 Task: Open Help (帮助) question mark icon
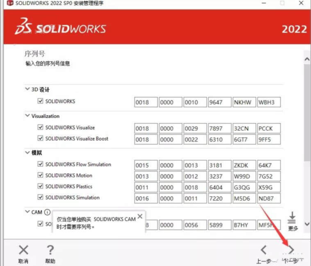coord(50,250)
